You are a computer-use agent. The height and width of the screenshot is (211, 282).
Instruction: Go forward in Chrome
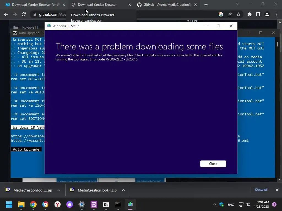[15, 14]
